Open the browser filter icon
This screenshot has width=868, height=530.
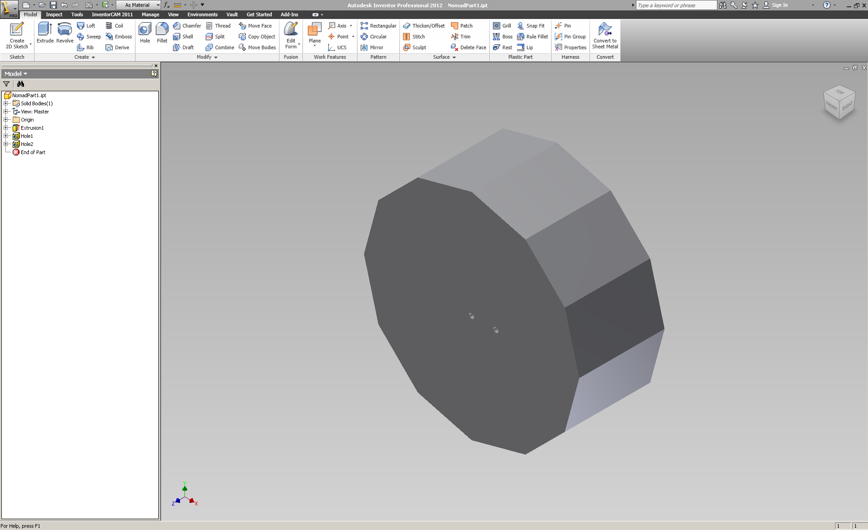coord(6,84)
